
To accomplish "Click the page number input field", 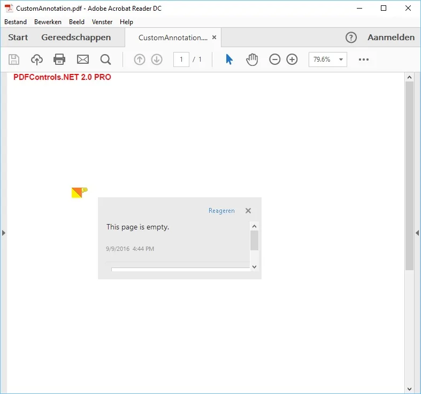I will point(181,60).
